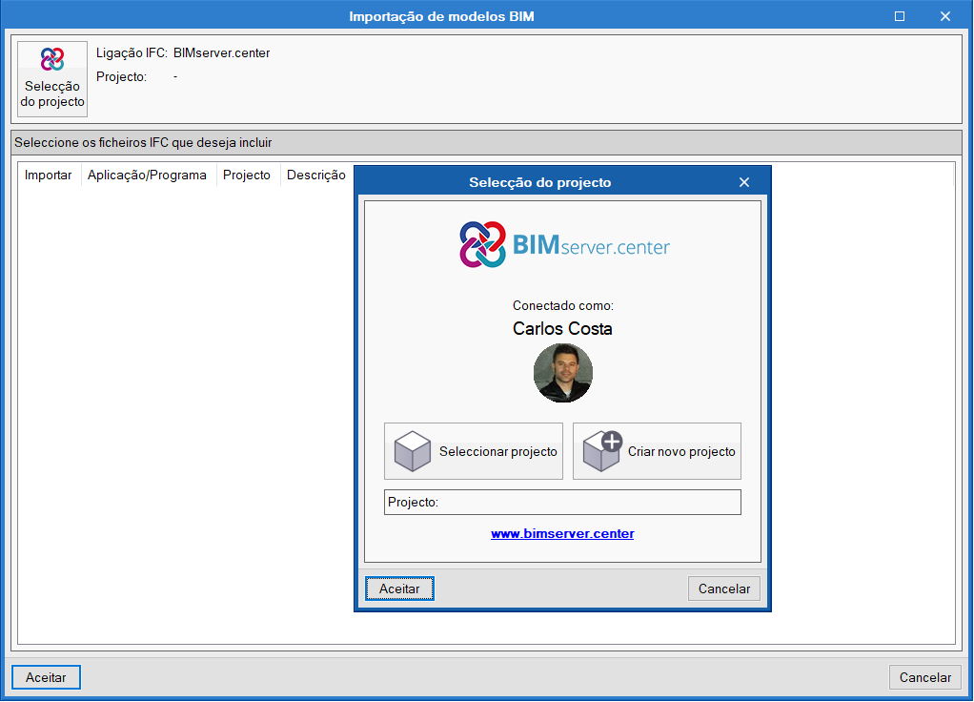Click the Seleccione os ficheiros IFC heading
Image resolution: width=974 pixels, height=702 pixels.
pos(144,142)
